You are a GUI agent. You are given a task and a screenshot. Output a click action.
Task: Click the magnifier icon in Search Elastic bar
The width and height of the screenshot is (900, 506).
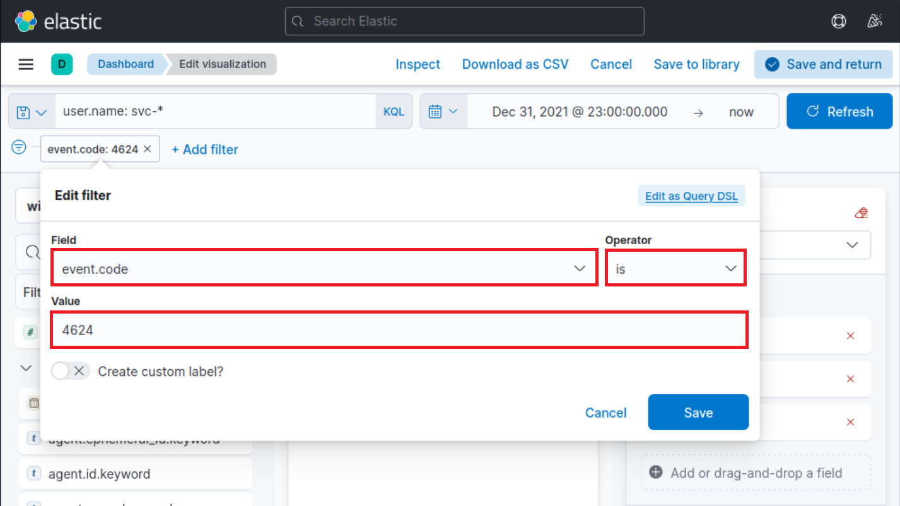297,21
